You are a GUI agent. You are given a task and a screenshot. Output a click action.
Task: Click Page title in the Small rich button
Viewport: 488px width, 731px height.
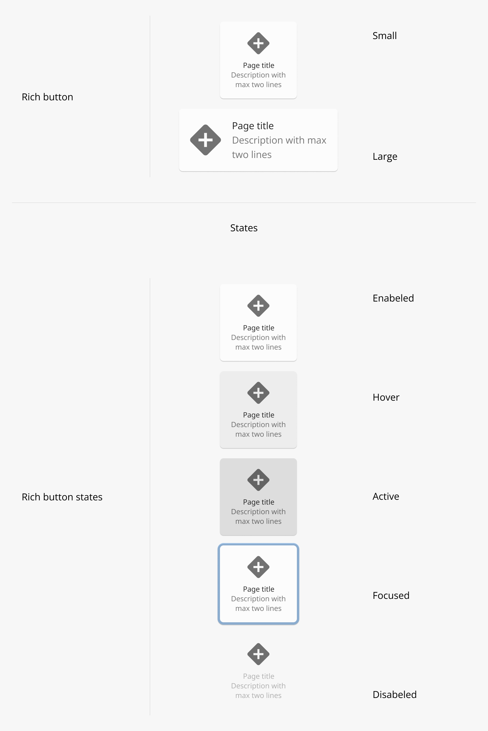tap(259, 65)
